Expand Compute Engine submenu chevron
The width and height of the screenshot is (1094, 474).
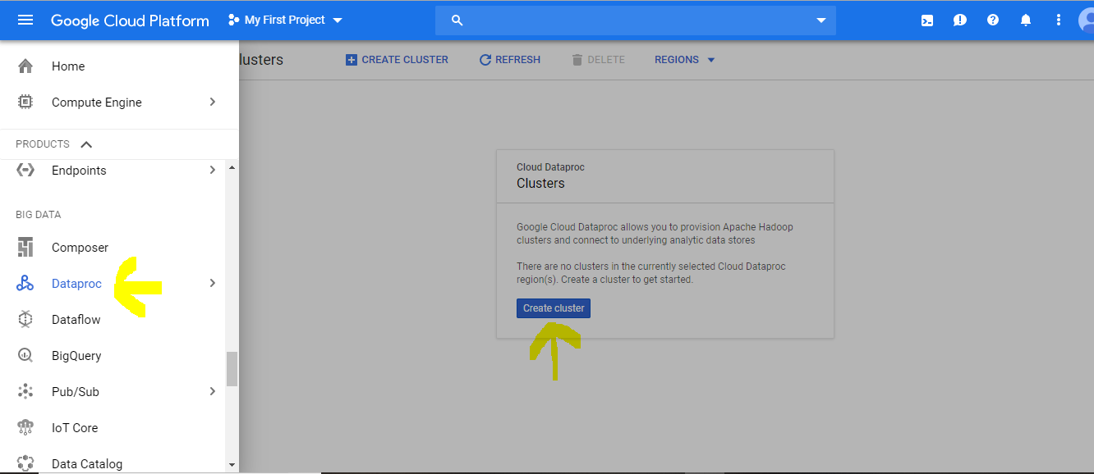(x=213, y=103)
